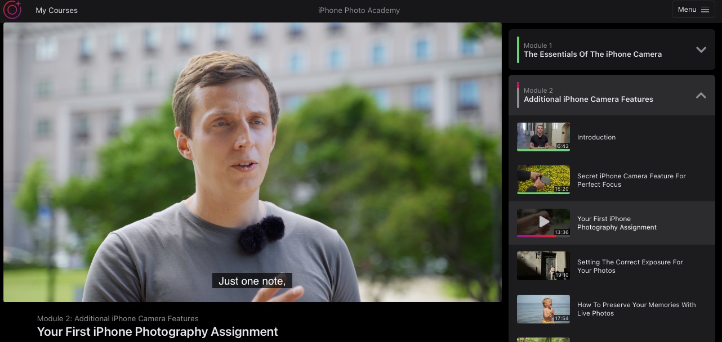Image resolution: width=722 pixels, height=342 pixels.
Task: Click the 6:42 duration on Introduction thumbnail
Action: (563, 146)
